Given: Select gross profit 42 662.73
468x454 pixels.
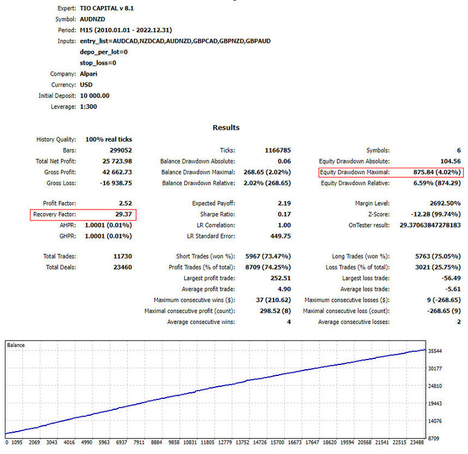Looking at the screenshot, I should (117, 172).
